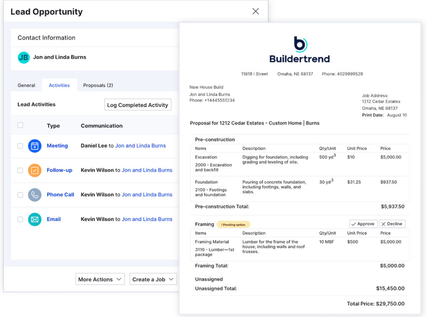Close the Lead Opportunity dialog
Image resolution: width=426 pixels, height=317 pixels.
click(255, 11)
